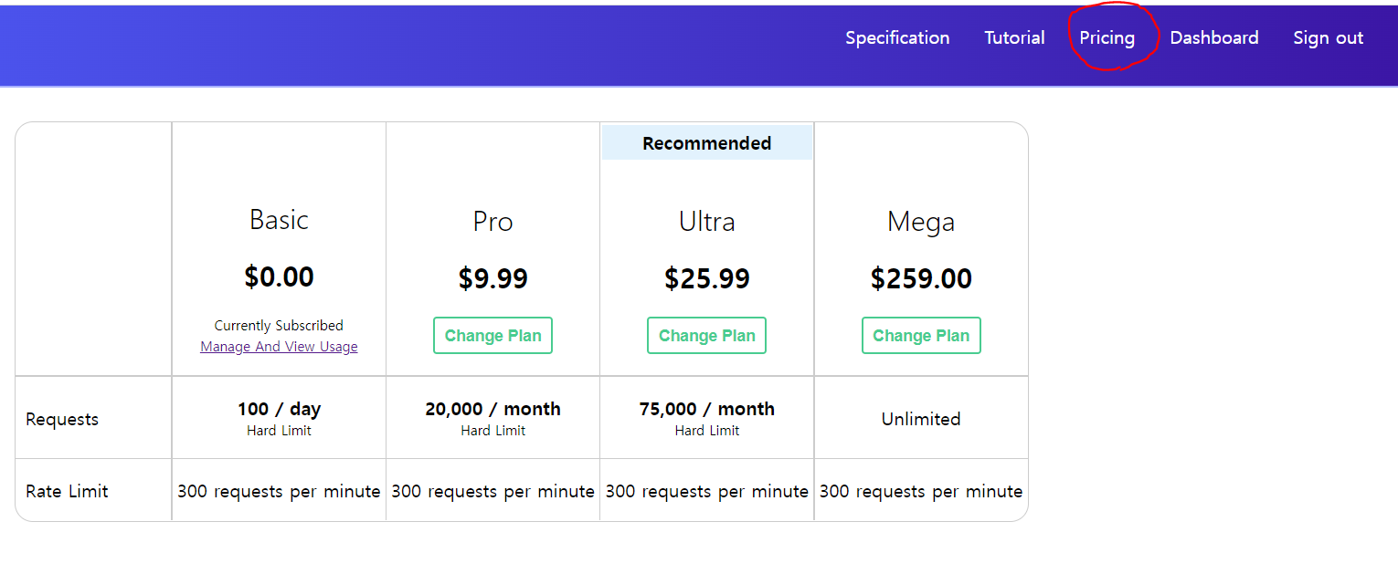1398x574 pixels.
Task: Select the Mega plan heading
Action: tap(921, 222)
